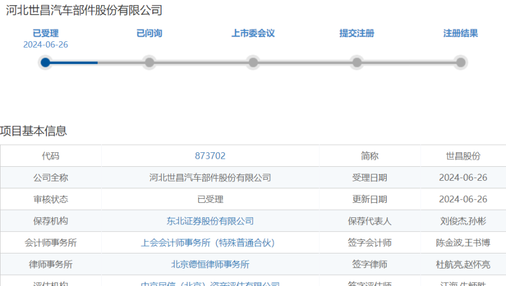This screenshot has width=506, height=286.
Task: Click the 已受理 progress step dot
Action: pyautogui.click(x=45, y=62)
